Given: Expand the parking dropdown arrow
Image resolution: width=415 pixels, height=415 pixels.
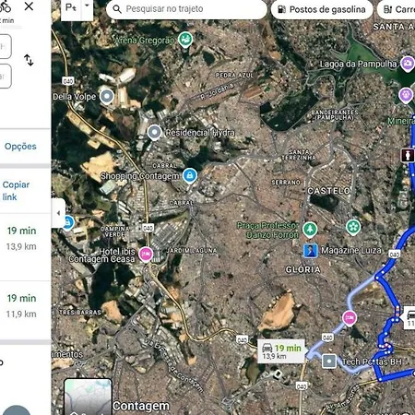Looking at the screenshot, I should point(87,6).
